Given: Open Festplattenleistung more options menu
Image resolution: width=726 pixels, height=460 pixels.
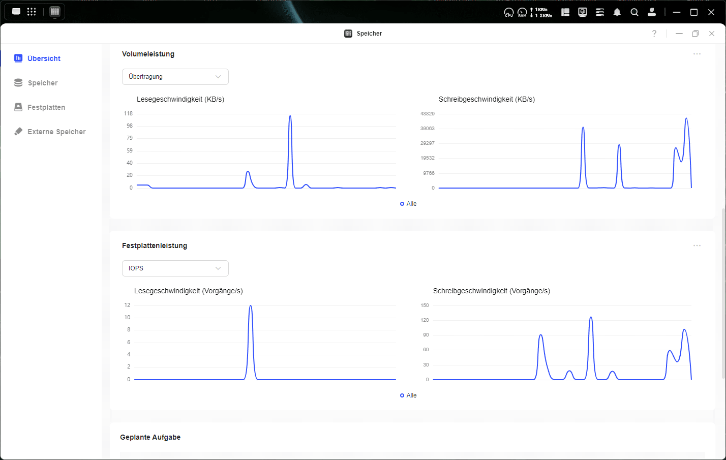Looking at the screenshot, I should (697, 246).
